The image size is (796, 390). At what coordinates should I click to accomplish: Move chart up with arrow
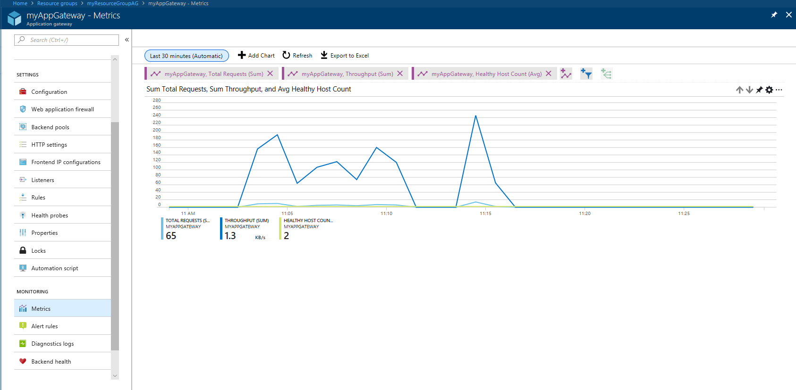point(739,90)
